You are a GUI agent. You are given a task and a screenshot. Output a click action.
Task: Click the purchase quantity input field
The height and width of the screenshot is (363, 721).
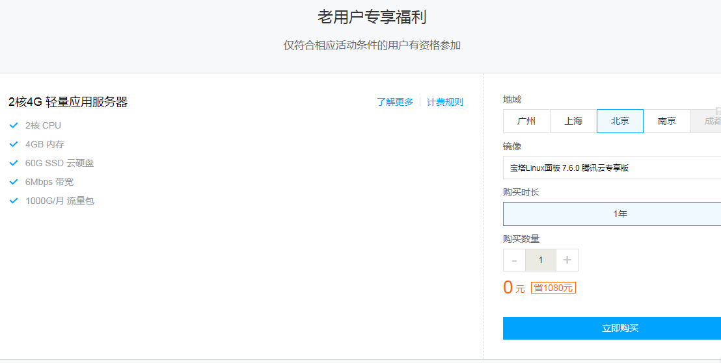pyautogui.click(x=540, y=260)
